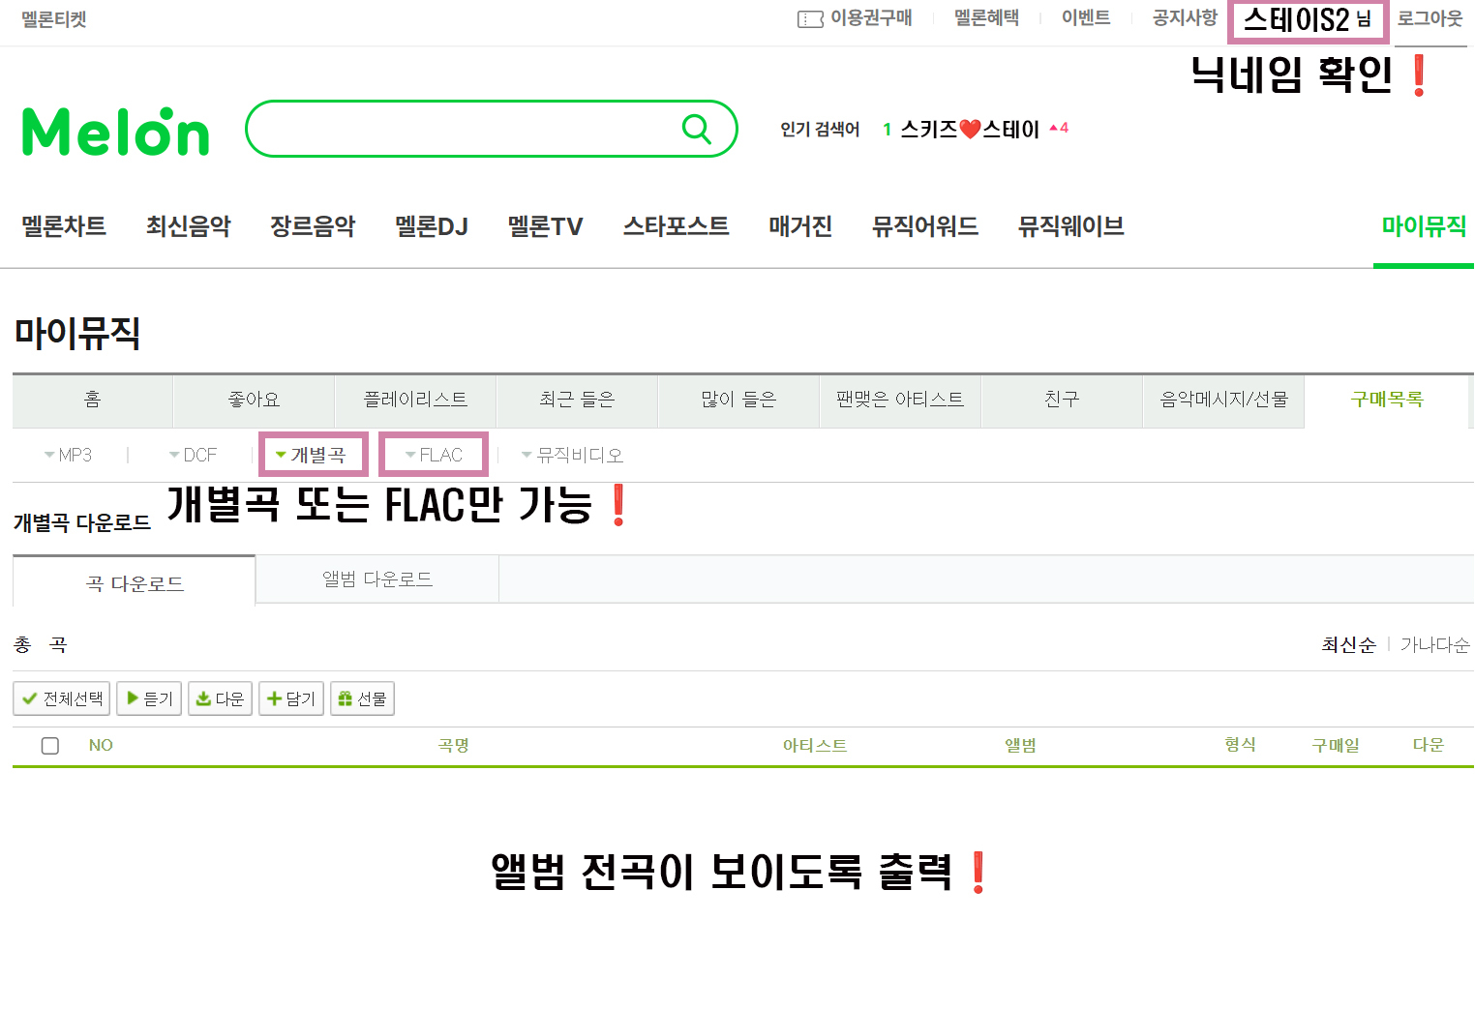
Task: Sort the list by 가나다순
Action: 1434,645
